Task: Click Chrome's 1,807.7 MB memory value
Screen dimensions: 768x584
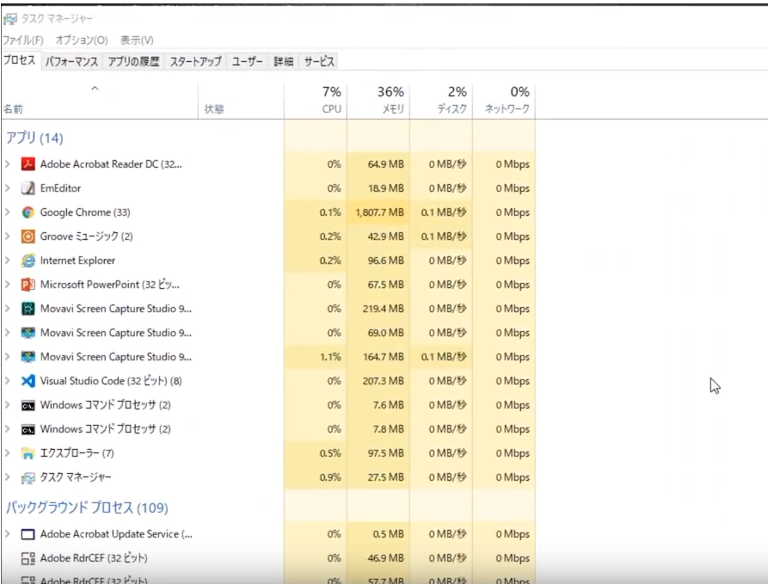Action: tap(379, 212)
